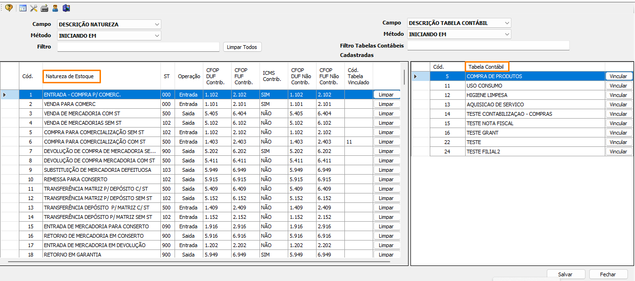Click the keyboard shortcuts icon
Image resolution: width=635 pixels, height=281 pixels.
click(x=45, y=8)
